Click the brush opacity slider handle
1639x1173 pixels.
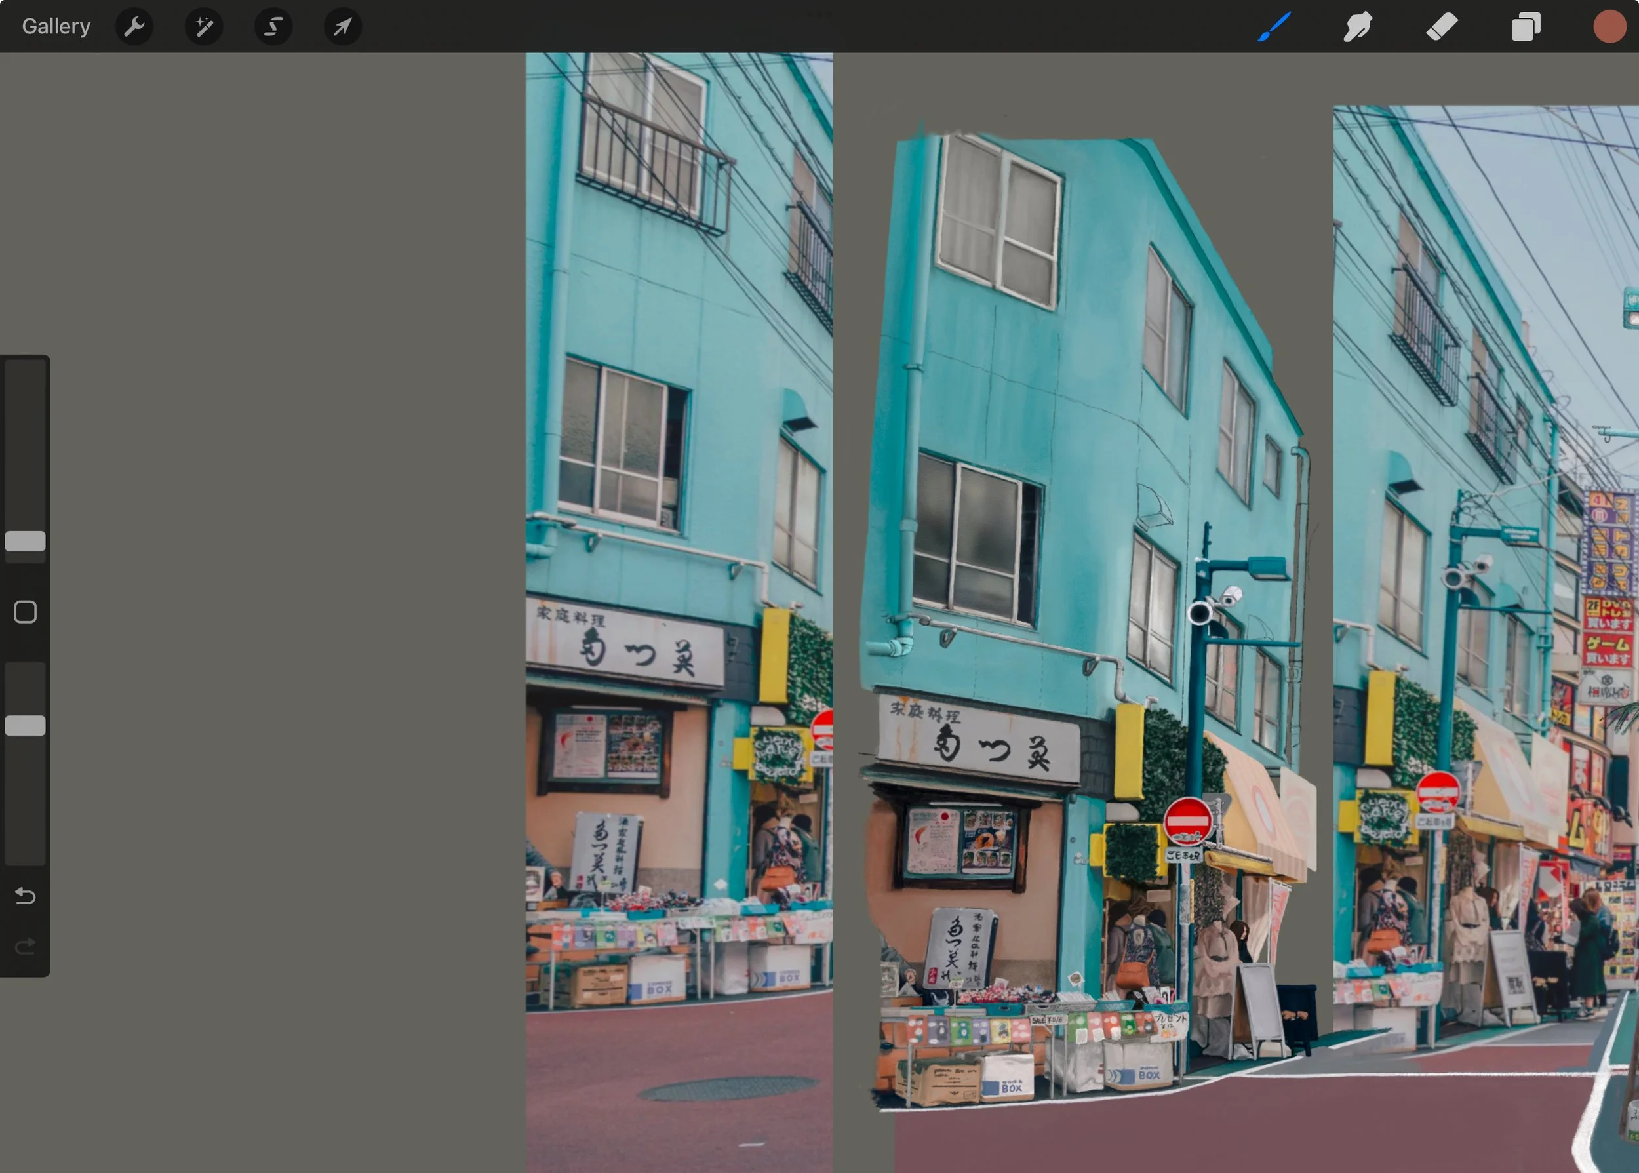tap(26, 725)
